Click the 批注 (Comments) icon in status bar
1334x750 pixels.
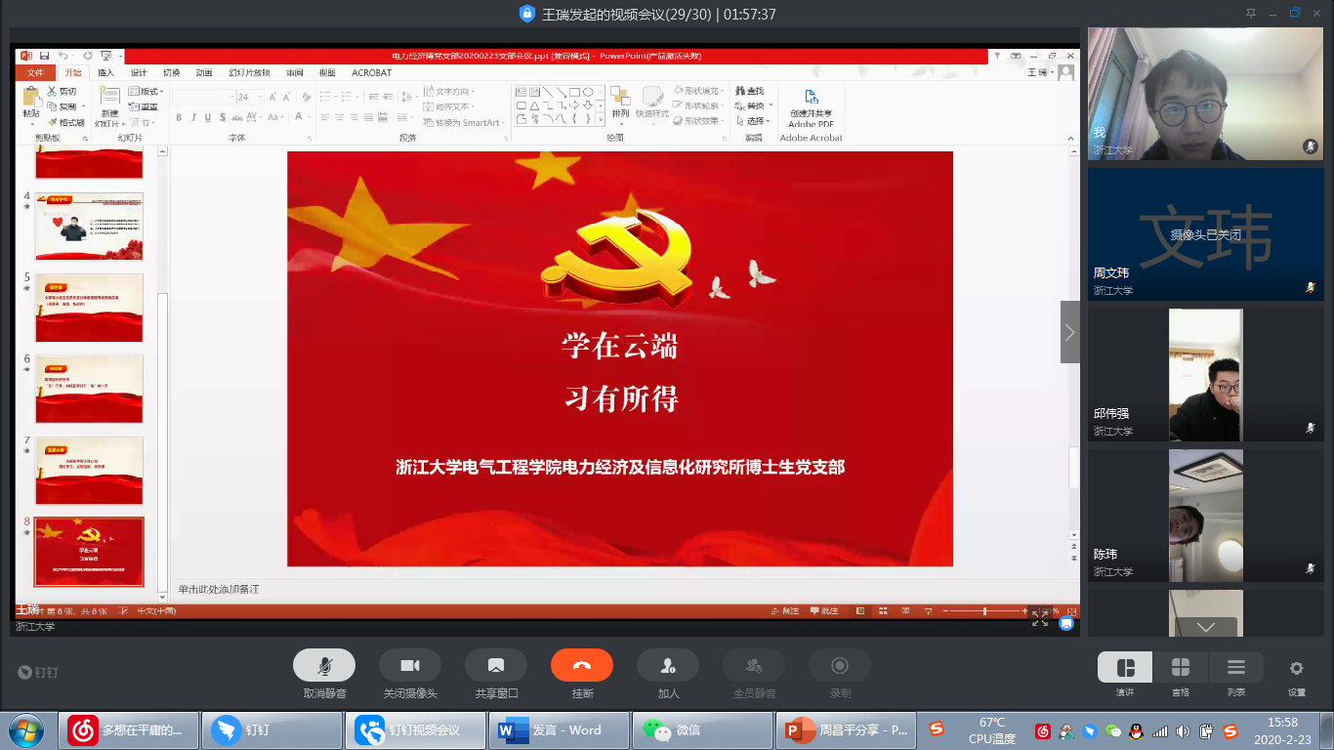coord(822,609)
